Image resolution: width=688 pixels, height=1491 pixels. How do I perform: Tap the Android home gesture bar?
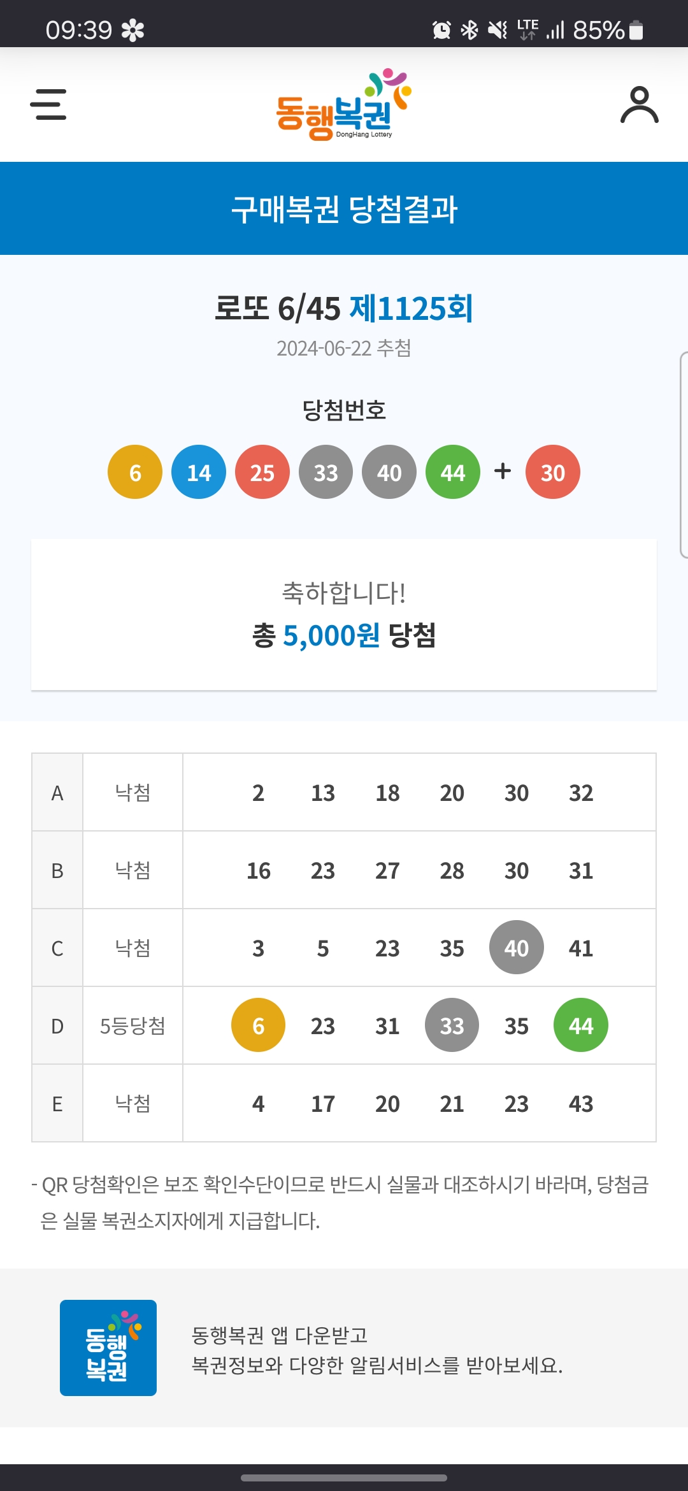(344, 1478)
